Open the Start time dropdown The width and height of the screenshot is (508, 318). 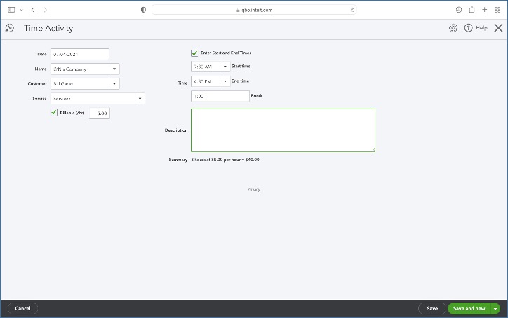[225, 67]
